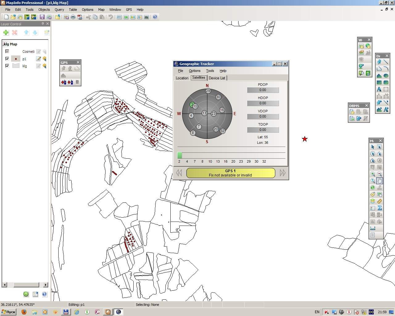Select the Text tool in Drawing toolbar

pos(379,89)
